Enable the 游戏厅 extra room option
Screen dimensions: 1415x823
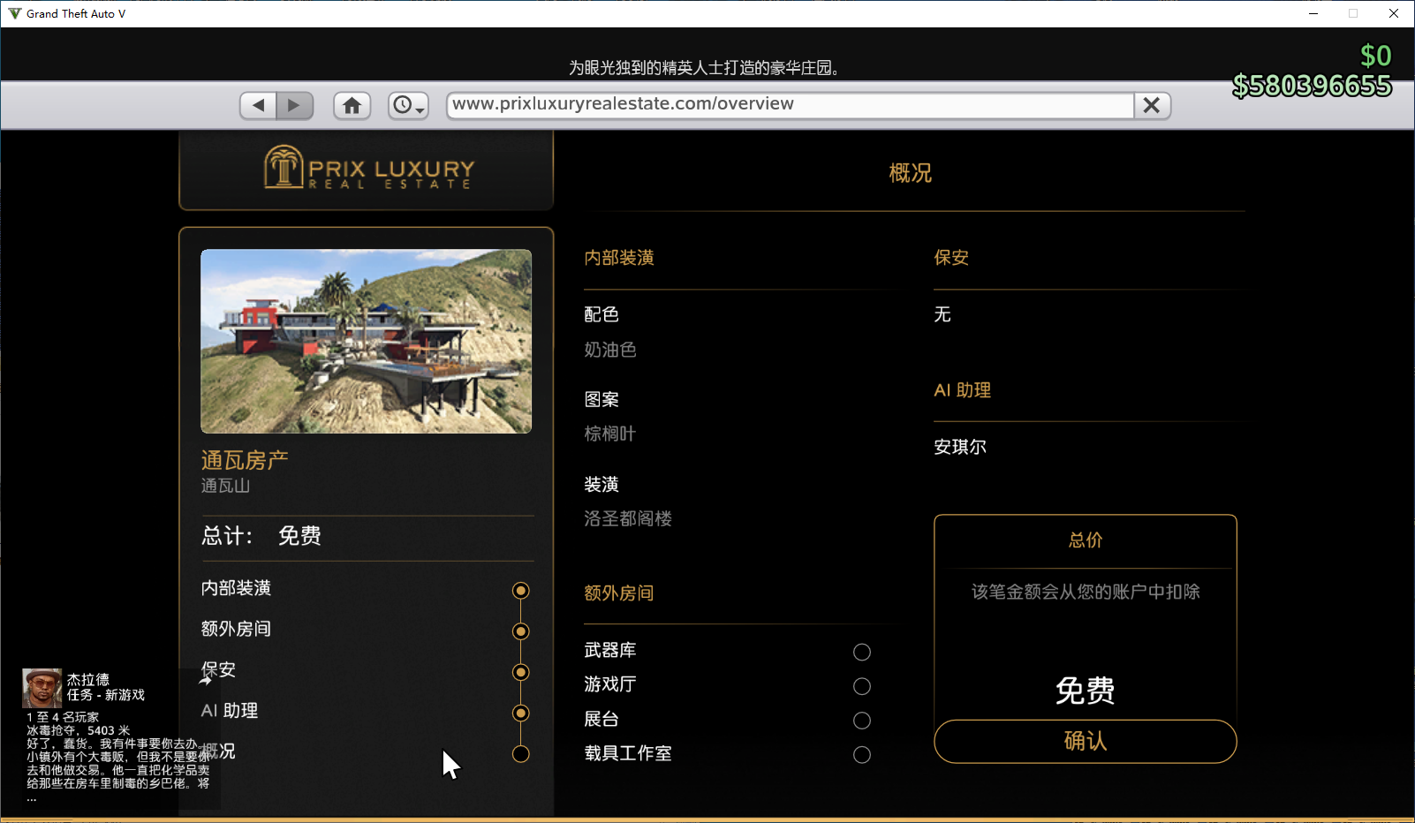[x=862, y=687]
